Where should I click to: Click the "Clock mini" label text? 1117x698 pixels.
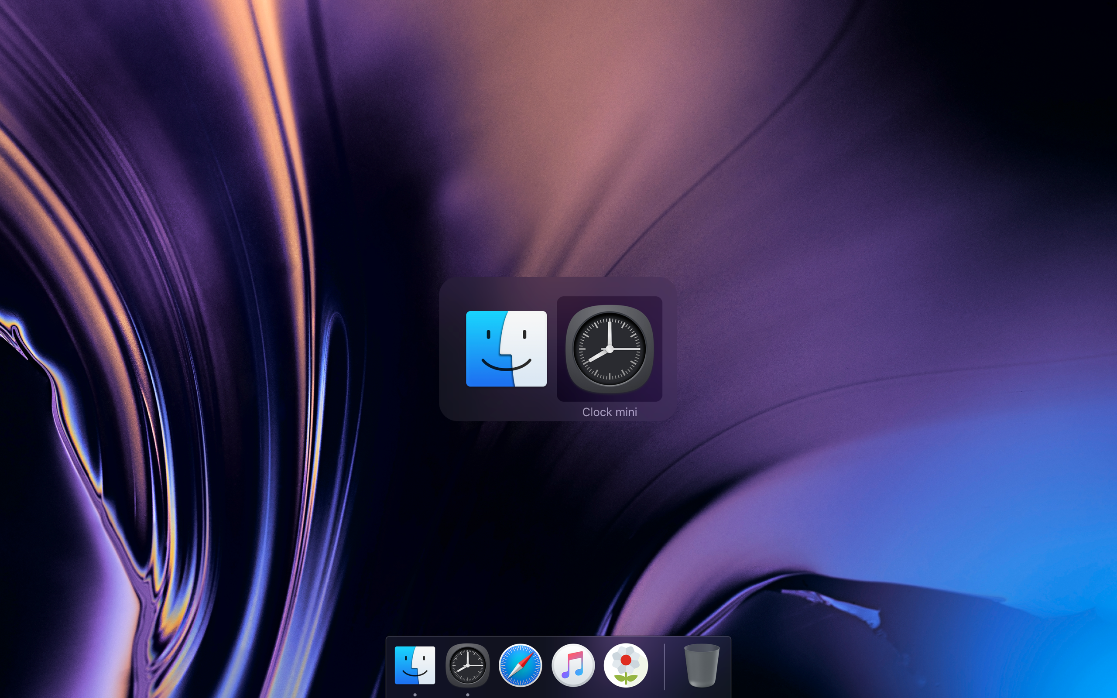[x=609, y=412]
